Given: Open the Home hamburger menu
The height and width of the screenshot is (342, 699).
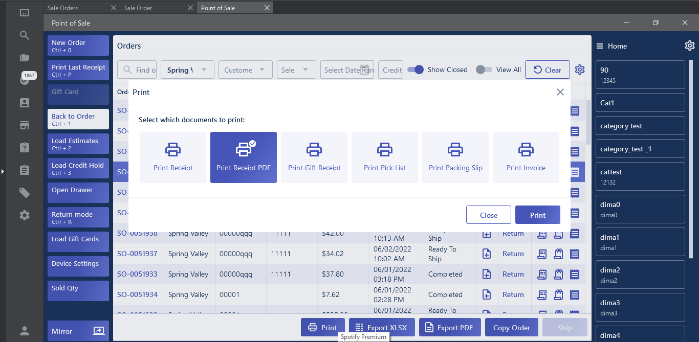Looking at the screenshot, I should pyautogui.click(x=600, y=46).
